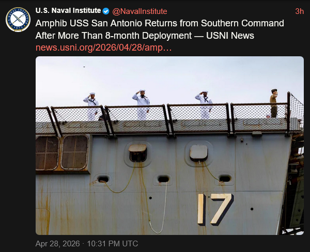Click the leftmost saluting sailor in the photo

(91, 106)
